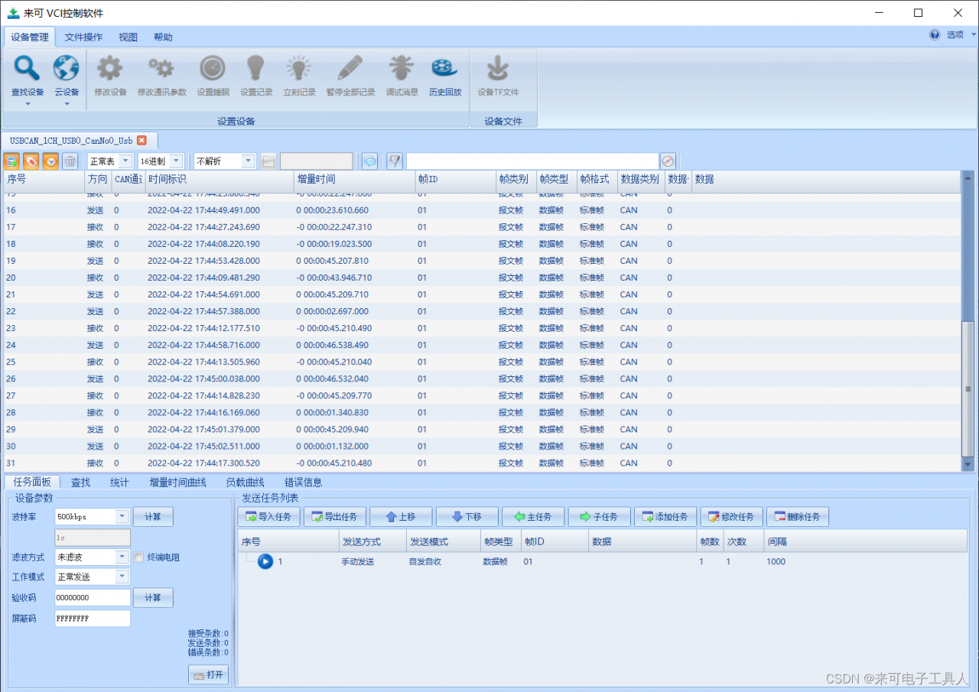Click the 历史回放 film reel icon

[x=444, y=70]
